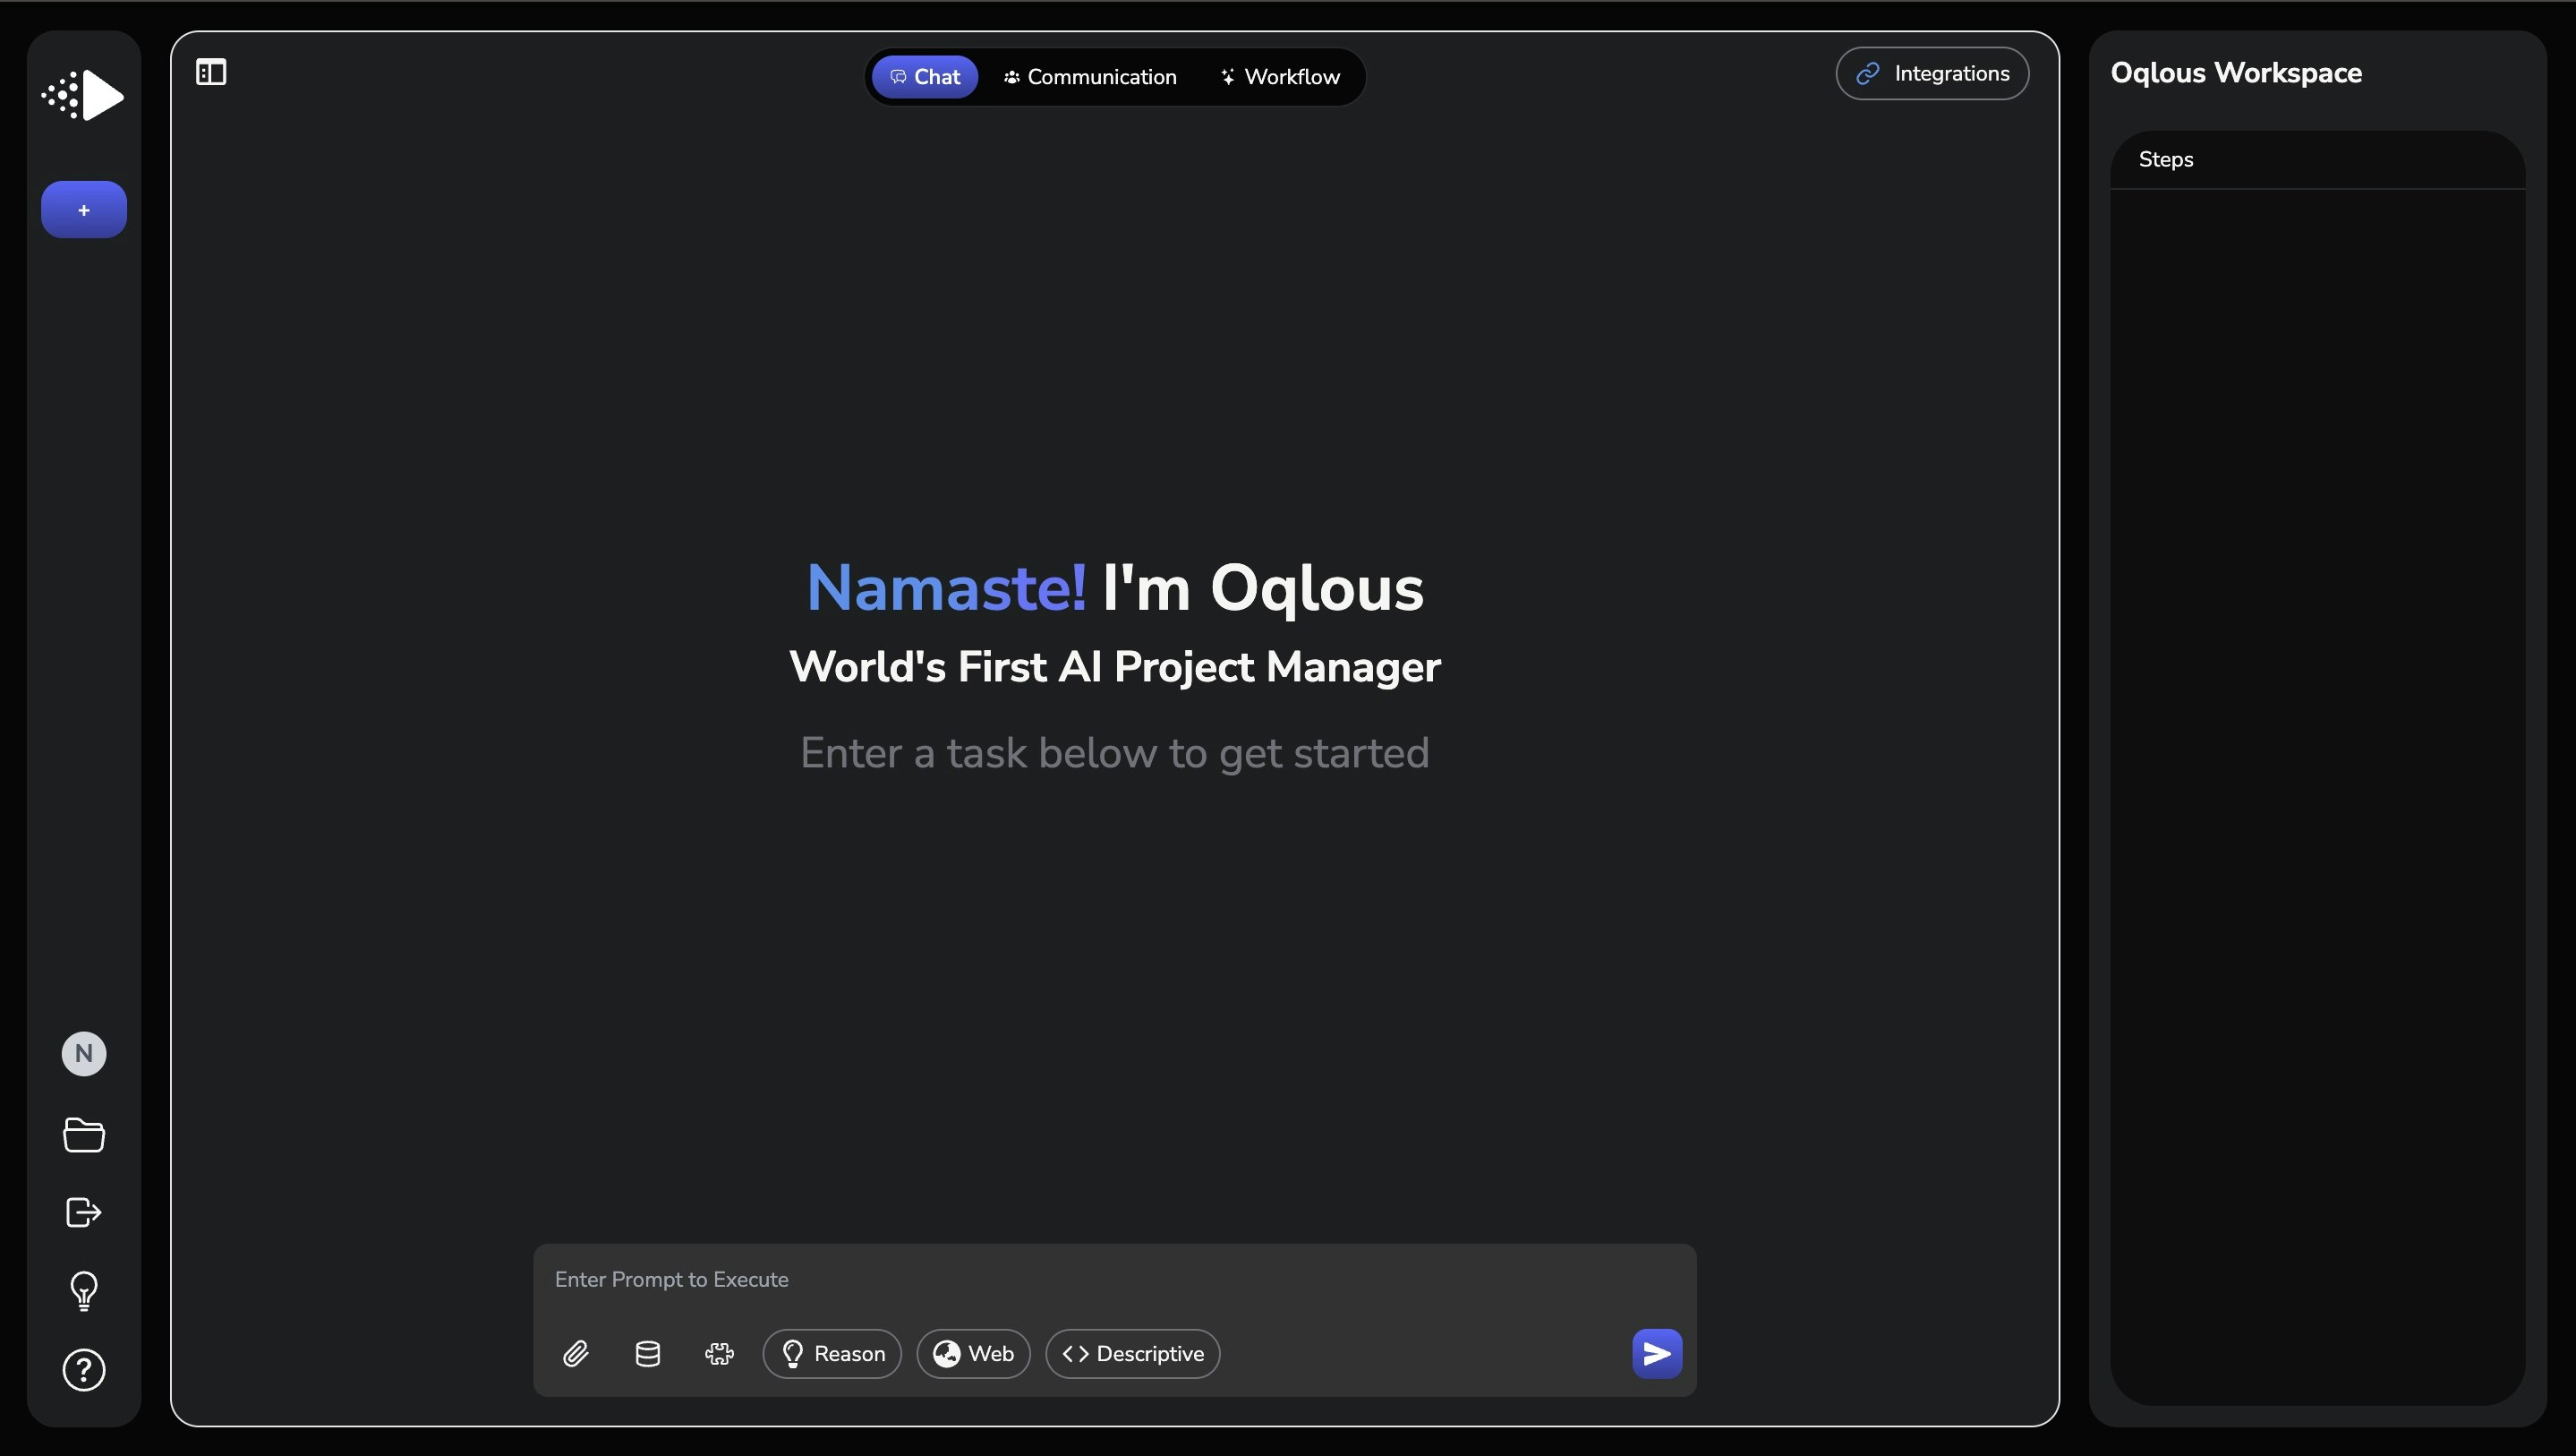
Task: Toggle the sidebar panel icon
Action: pos(211,72)
